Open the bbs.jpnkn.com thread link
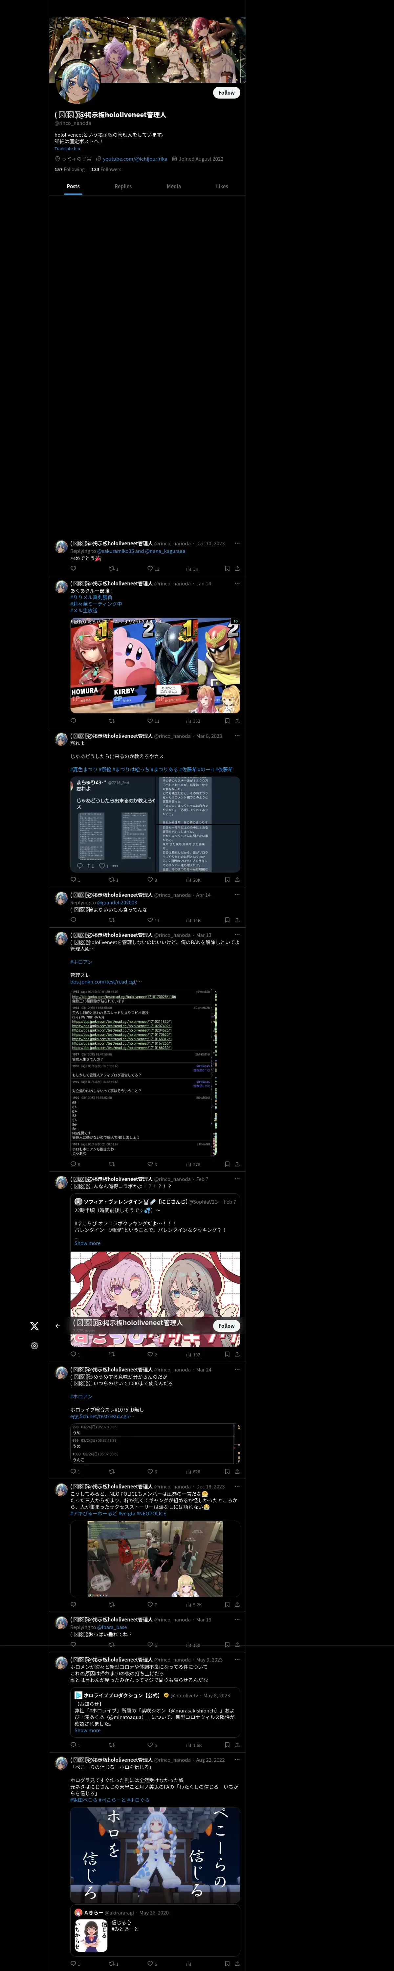This screenshot has width=394, height=1971. pyautogui.click(x=106, y=982)
